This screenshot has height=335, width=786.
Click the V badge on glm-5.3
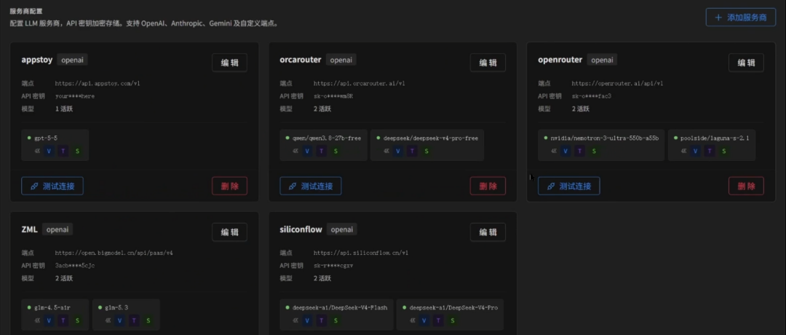tap(120, 320)
